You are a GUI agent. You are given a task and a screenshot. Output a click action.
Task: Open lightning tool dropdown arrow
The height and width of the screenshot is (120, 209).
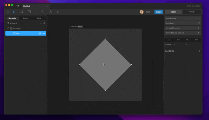point(54,12)
